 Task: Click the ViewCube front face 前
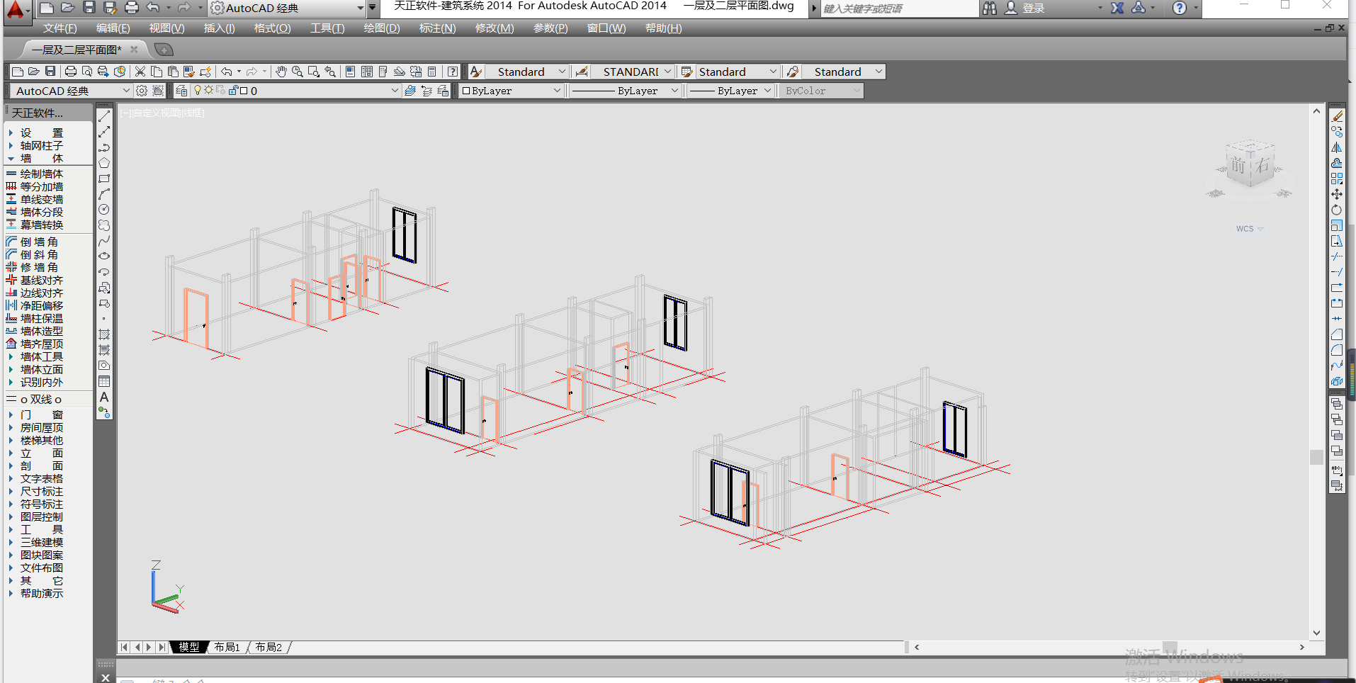point(1238,166)
